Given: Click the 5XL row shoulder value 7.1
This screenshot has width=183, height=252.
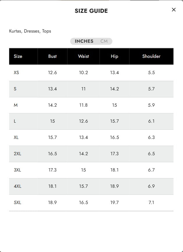Looking at the screenshot, I should pyautogui.click(x=151, y=203).
